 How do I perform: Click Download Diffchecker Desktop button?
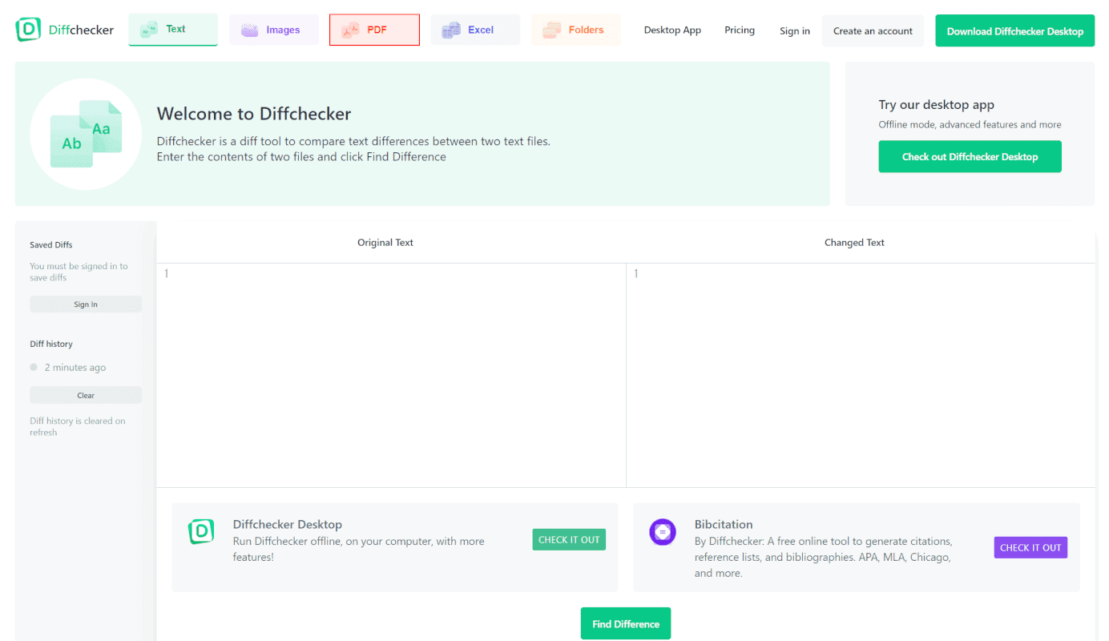[1014, 31]
